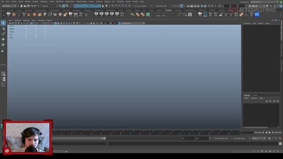Image resolution: width=283 pixels, height=159 pixels.
Task: Save the current scene icon
Action: (x=28, y=6)
